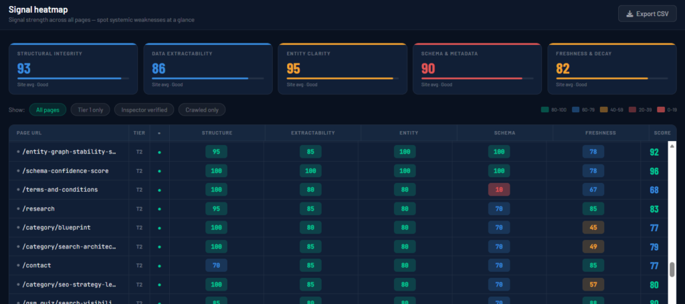Click the status dot for /contact
The height and width of the screenshot is (304, 685).
159,266
